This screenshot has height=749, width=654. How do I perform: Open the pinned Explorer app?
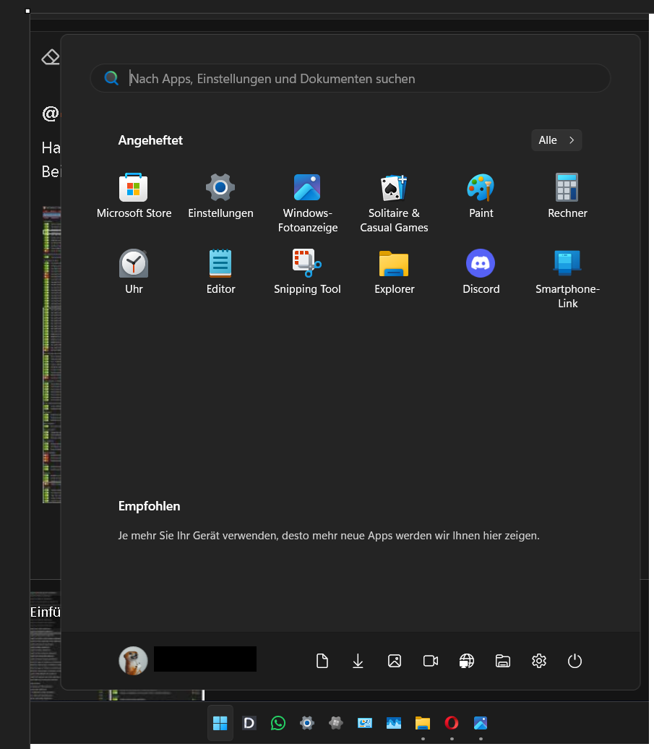(394, 272)
